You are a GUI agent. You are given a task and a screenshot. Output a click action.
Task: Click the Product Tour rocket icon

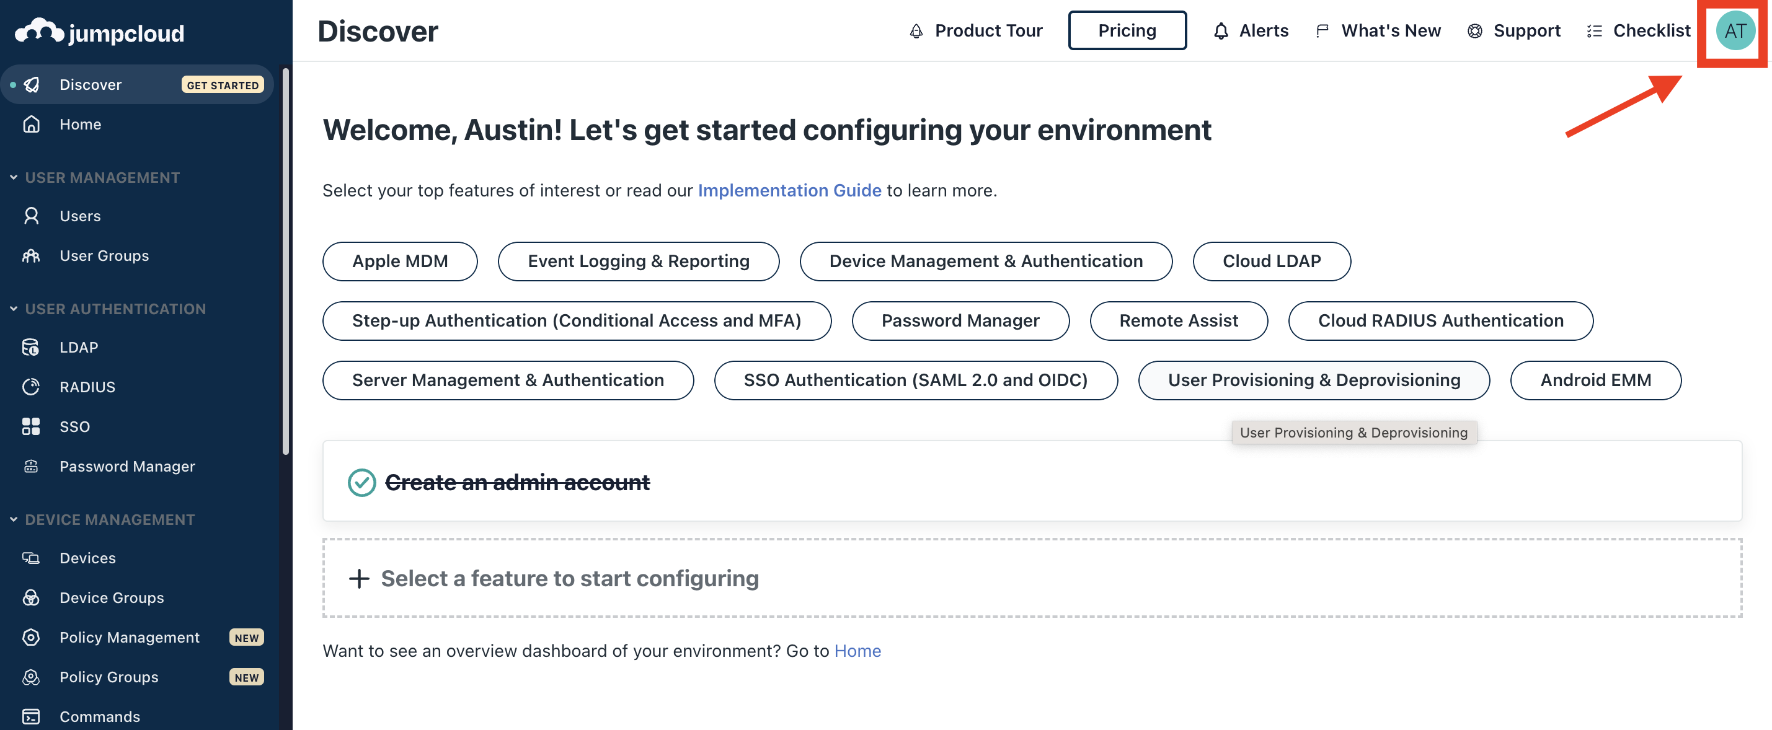click(916, 31)
